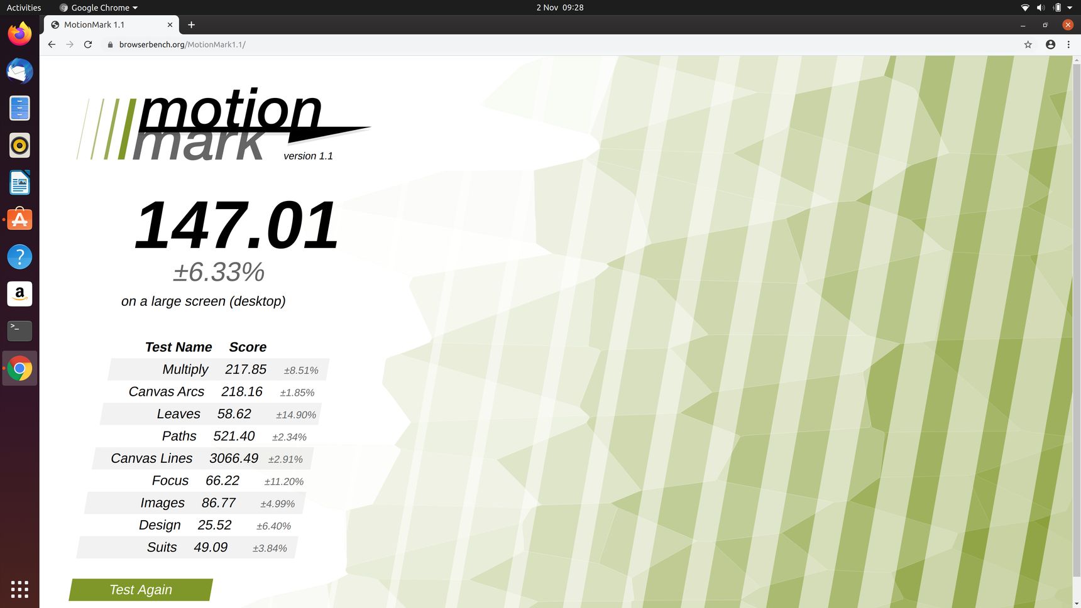The image size is (1081, 608).
Task: Open the battery status indicator
Action: [1057, 8]
